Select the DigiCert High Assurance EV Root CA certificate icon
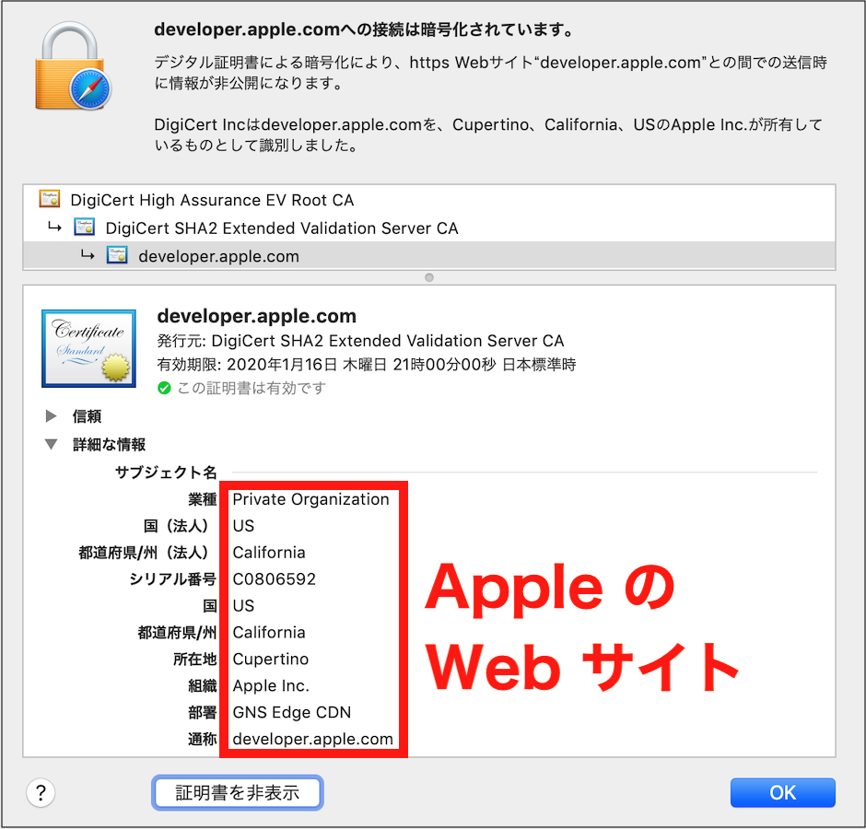This screenshot has width=866, height=829. 50,199
